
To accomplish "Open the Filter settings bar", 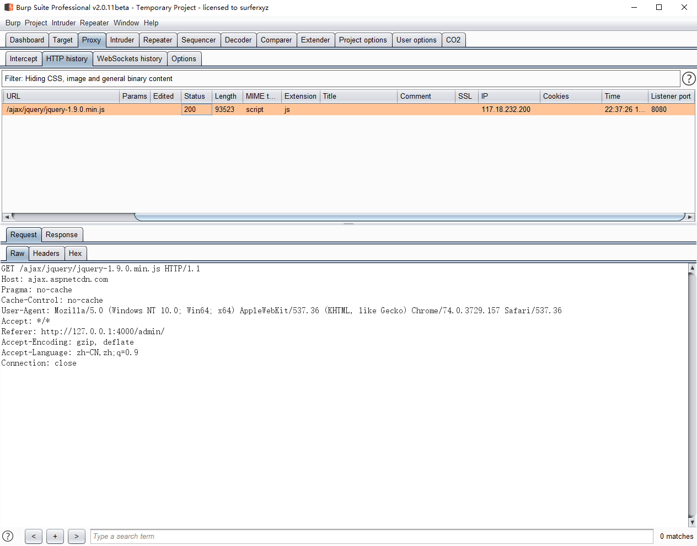I will (341, 79).
